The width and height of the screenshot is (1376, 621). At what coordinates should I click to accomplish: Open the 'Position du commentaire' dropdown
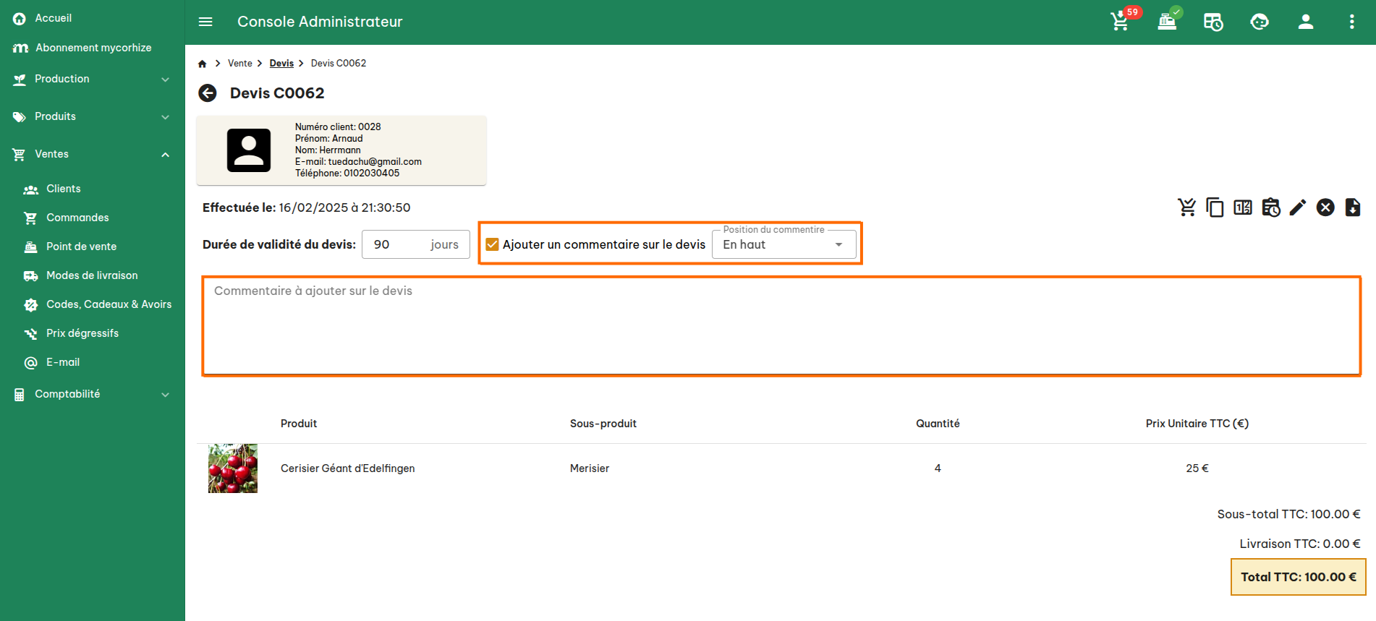tap(783, 244)
